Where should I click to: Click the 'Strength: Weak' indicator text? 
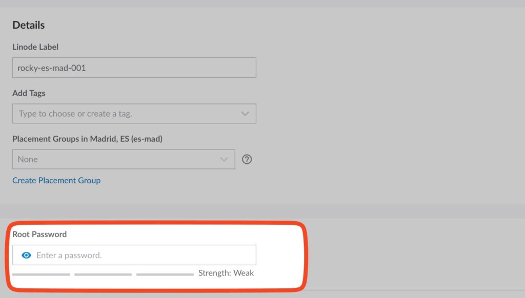pos(226,273)
